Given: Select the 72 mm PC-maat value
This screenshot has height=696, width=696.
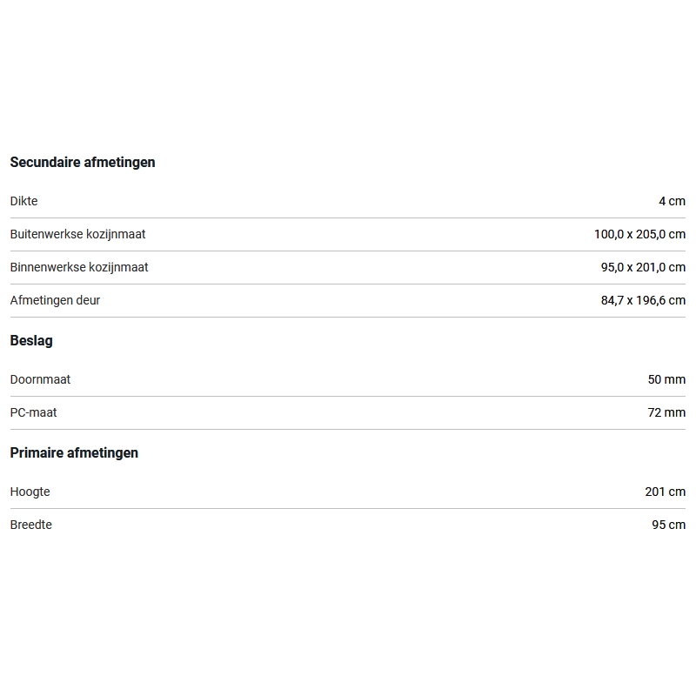Looking at the screenshot, I should coord(666,412).
